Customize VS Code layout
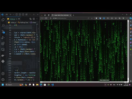The image size is (132, 99). click(x=26, y=15)
